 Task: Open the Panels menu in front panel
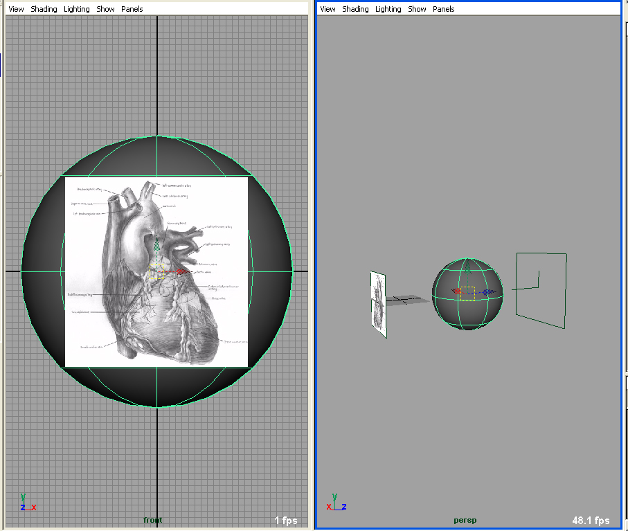pyautogui.click(x=132, y=9)
